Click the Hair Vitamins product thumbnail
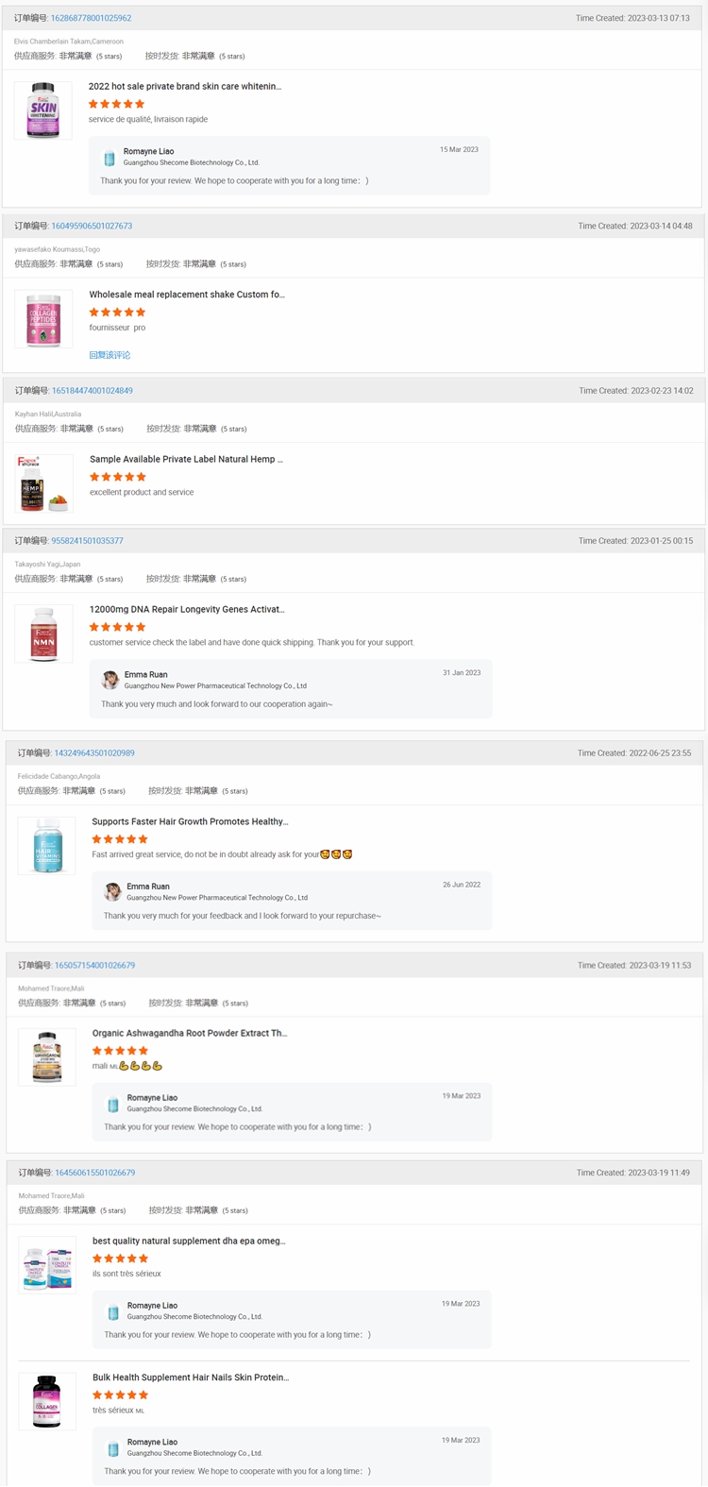This screenshot has height=1487, width=708. pos(46,845)
